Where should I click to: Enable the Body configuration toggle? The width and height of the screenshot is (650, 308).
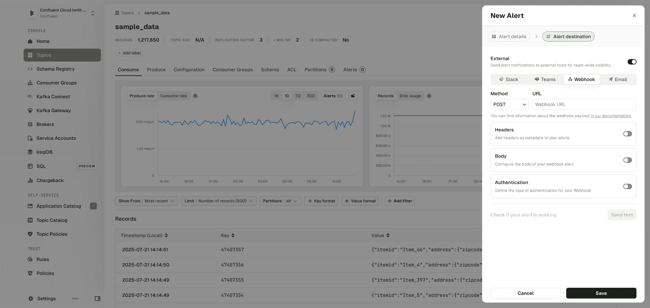[x=627, y=160]
